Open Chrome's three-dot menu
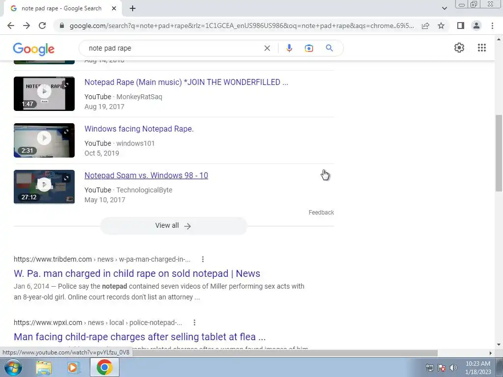 pos(492,26)
